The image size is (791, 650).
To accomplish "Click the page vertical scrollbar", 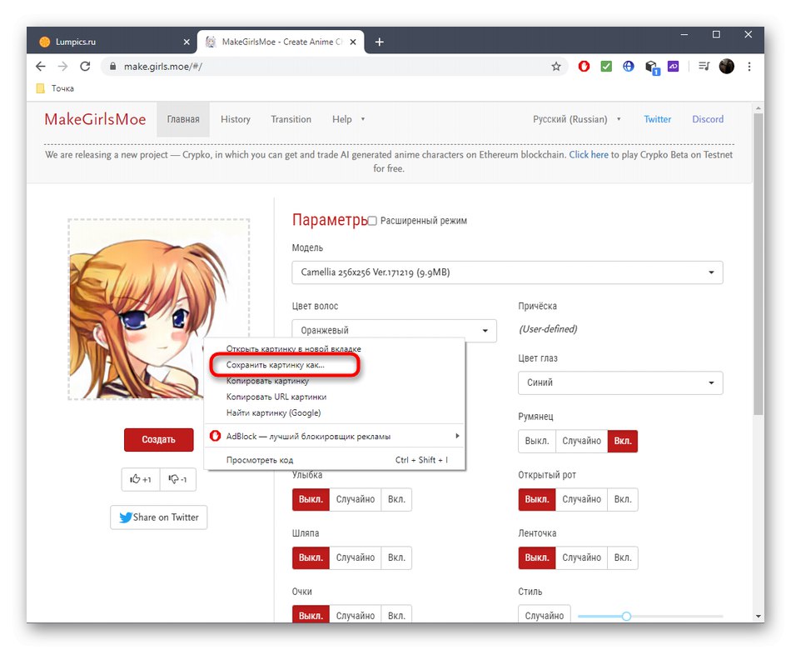I will [759, 264].
